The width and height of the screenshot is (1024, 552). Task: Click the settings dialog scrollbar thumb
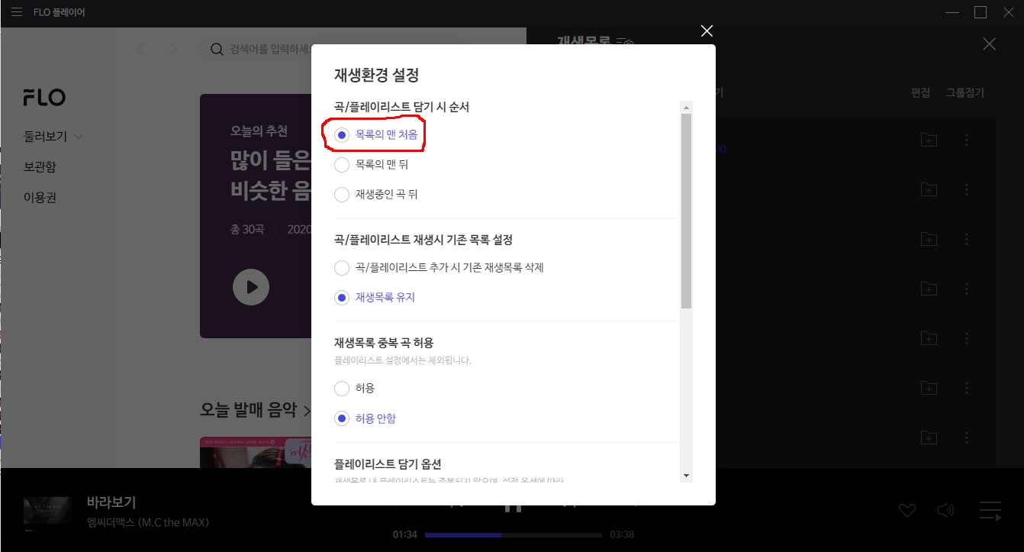(686, 211)
